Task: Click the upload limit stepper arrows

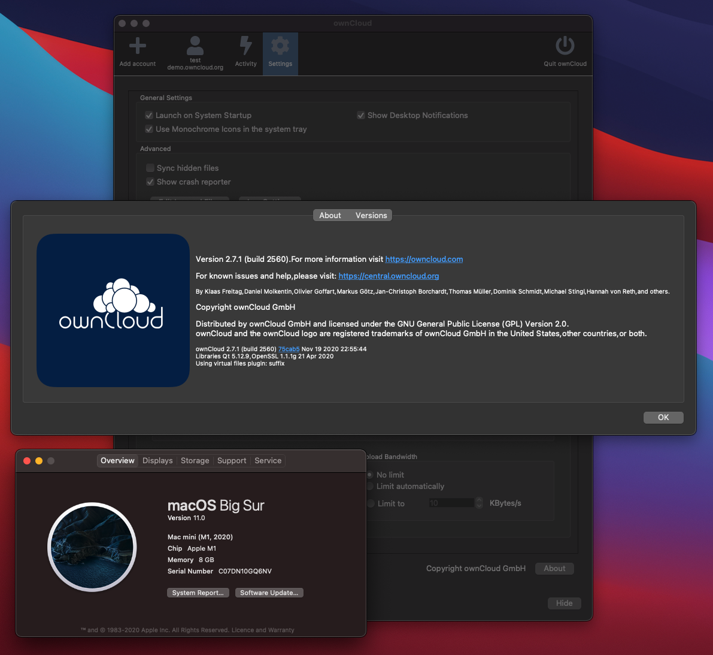Action: click(479, 503)
